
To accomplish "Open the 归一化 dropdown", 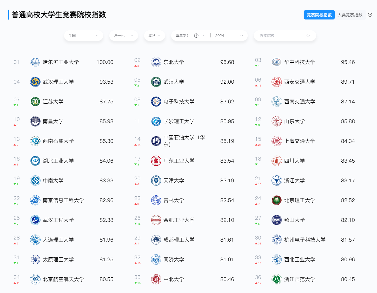I will click(123, 36).
